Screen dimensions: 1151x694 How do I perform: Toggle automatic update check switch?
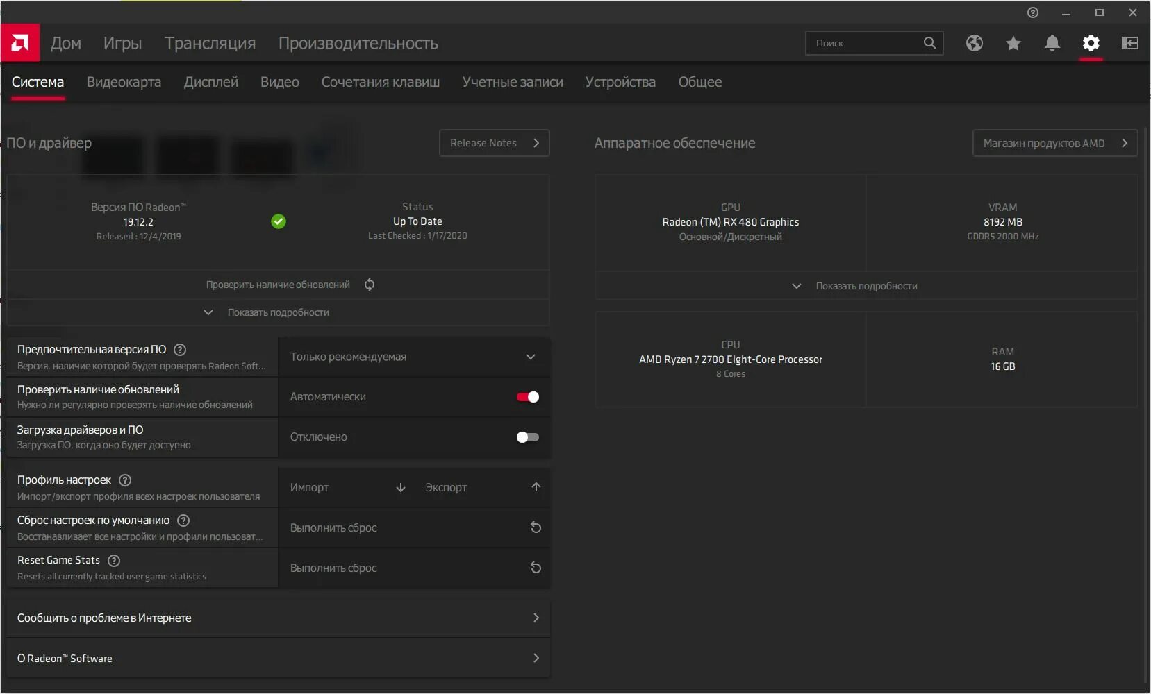click(x=528, y=397)
